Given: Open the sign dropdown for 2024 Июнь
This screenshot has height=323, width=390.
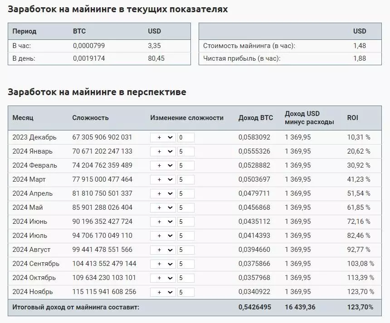Looking at the screenshot, I should click(163, 222).
